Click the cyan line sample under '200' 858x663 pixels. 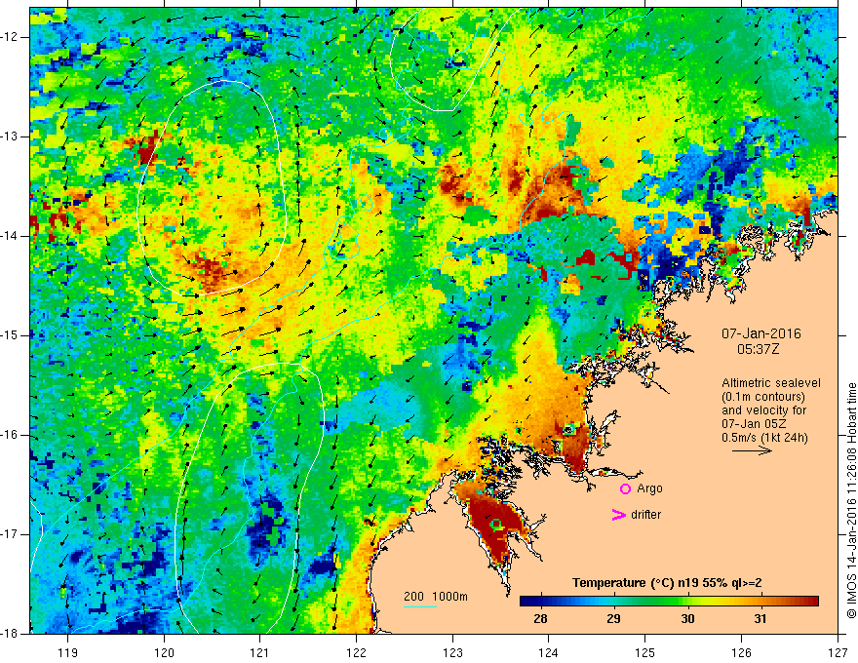420,606
